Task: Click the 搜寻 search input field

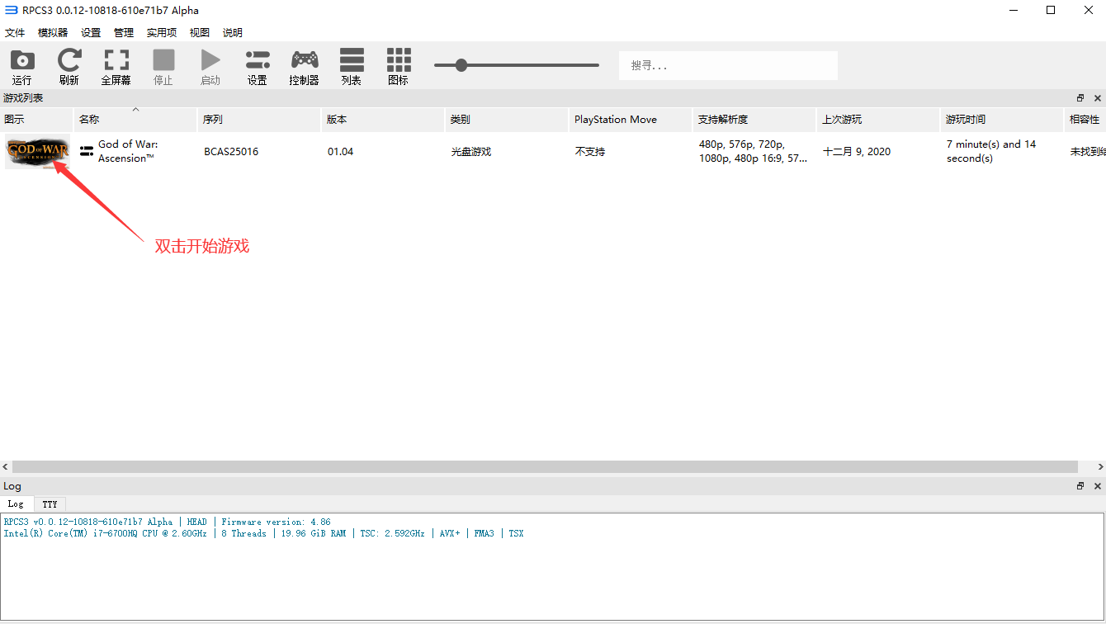Action: pyautogui.click(x=728, y=65)
